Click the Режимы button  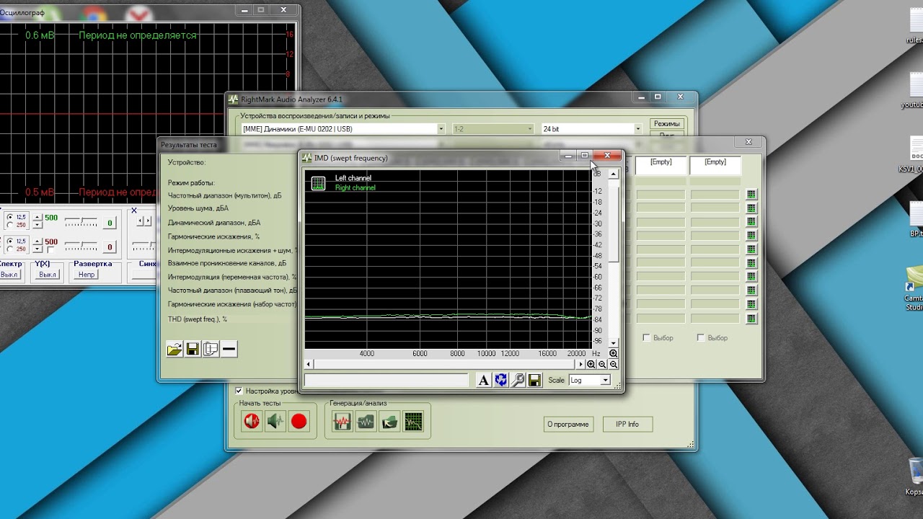coord(666,124)
